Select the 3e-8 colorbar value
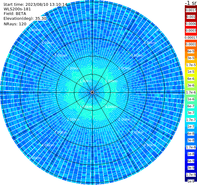 click(x=191, y=140)
